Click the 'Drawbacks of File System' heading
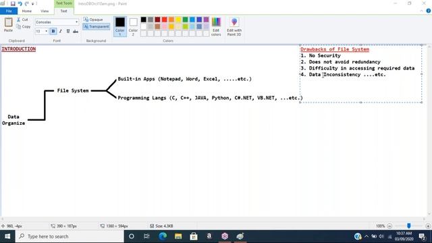This screenshot has width=432, height=243. (335, 49)
